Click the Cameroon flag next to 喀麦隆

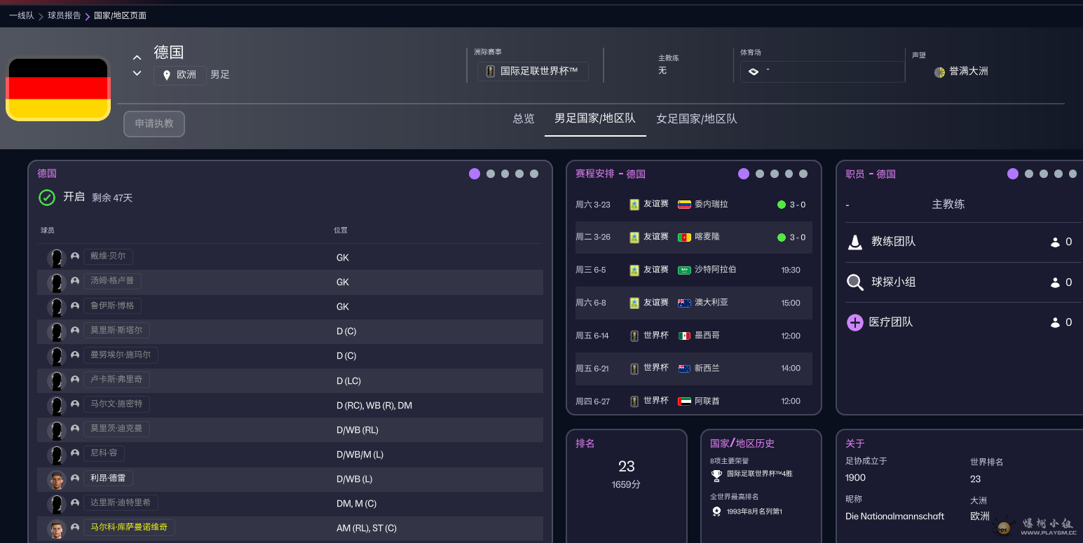[685, 238]
